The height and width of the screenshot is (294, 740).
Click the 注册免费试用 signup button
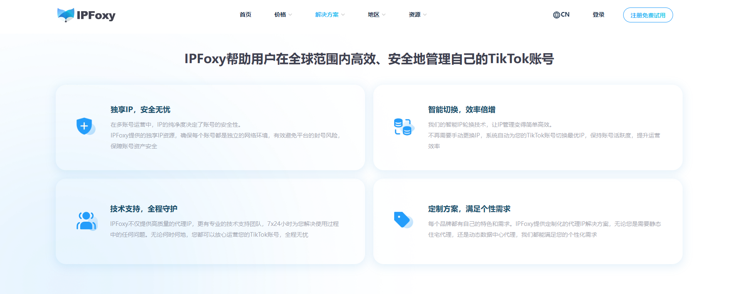[x=648, y=15]
